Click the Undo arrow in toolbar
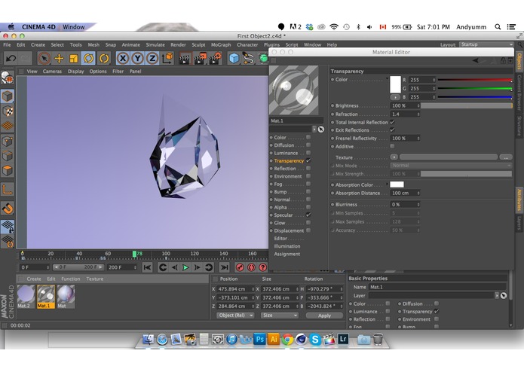This screenshot has width=524, height=372. pos(11,59)
